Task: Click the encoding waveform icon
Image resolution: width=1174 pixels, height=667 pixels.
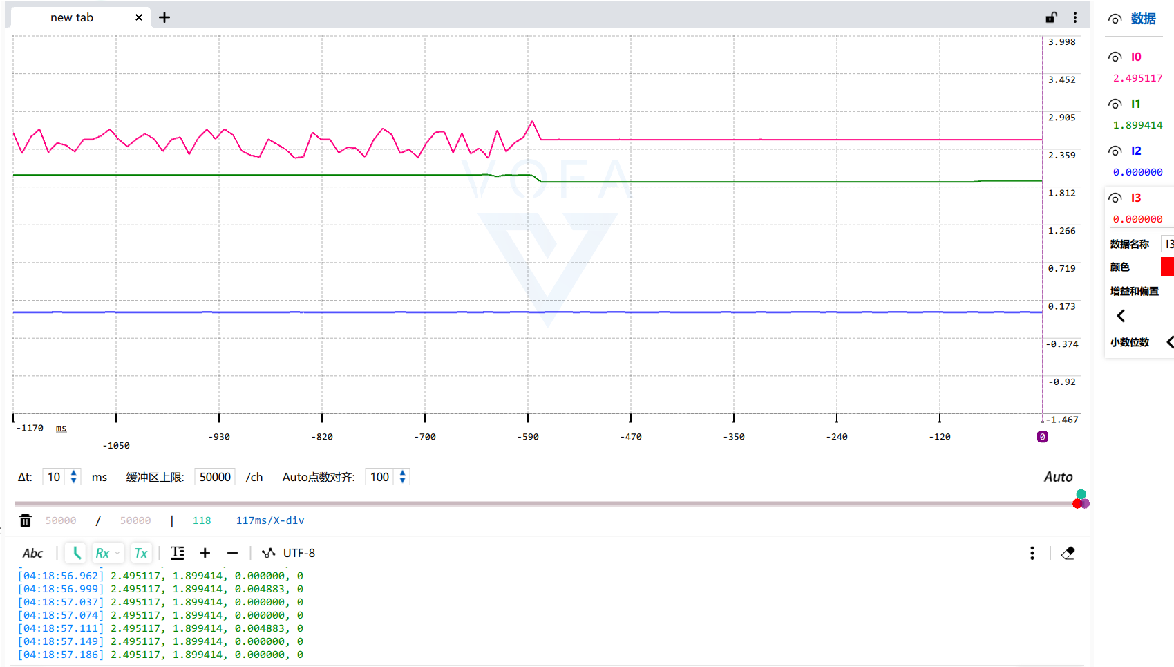Action: pos(268,553)
